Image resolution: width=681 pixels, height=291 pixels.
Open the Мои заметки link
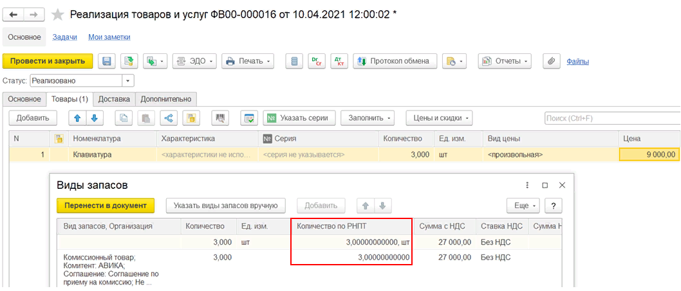point(109,37)
